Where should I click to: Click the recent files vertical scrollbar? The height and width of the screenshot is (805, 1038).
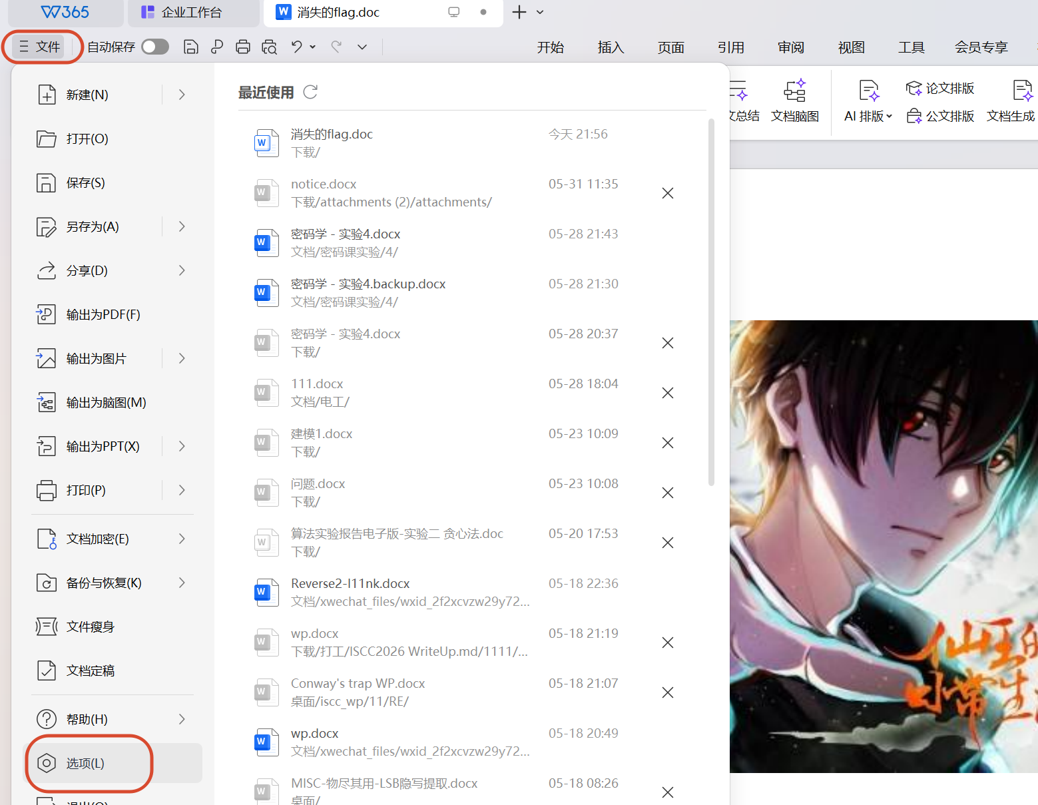point(711,303)
